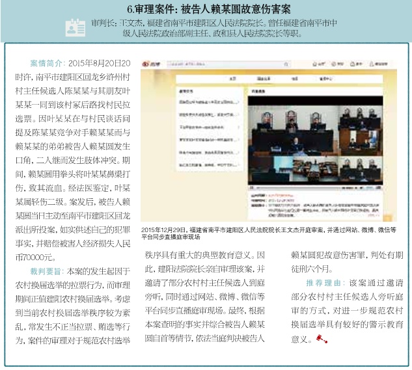
Task: Click the fullscreen icon at the video bar's end
Action: 378,188
